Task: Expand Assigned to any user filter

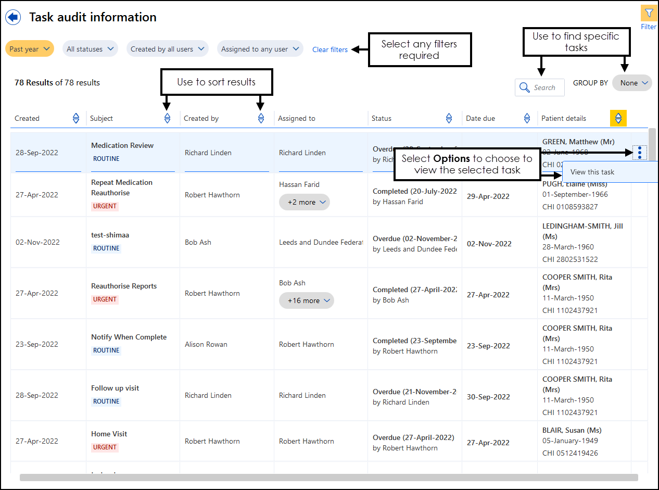Action: tap(260, 49)
